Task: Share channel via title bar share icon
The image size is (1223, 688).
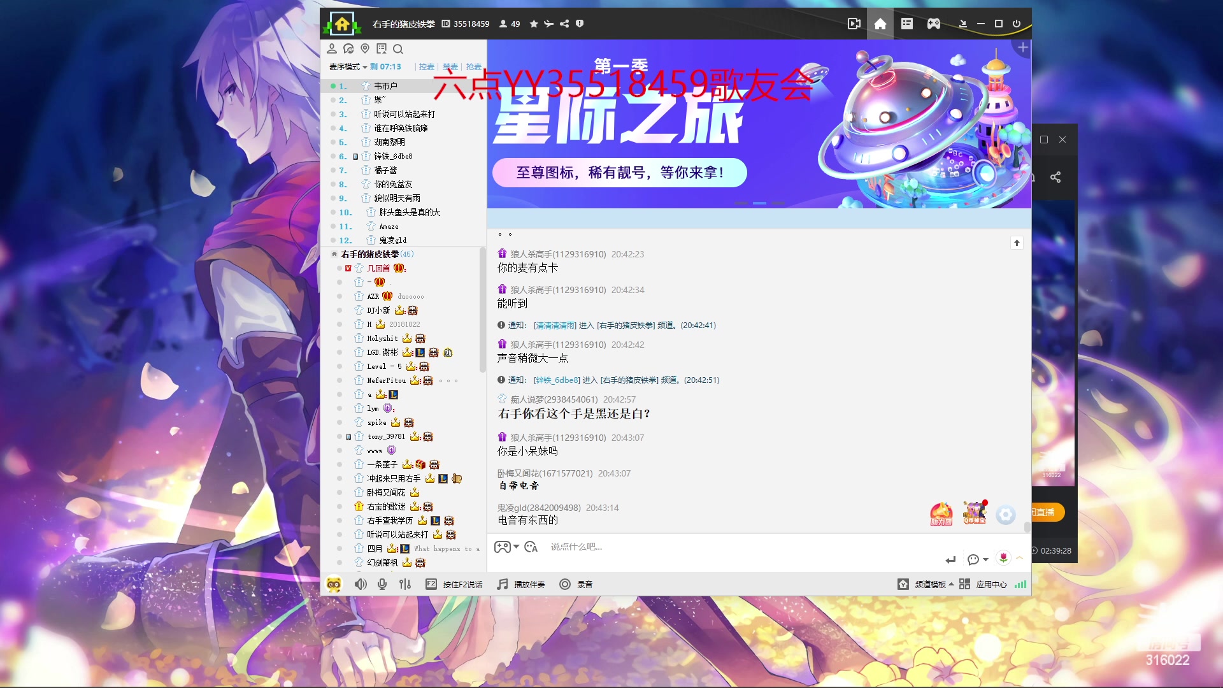Action: (x=564, y=24)
